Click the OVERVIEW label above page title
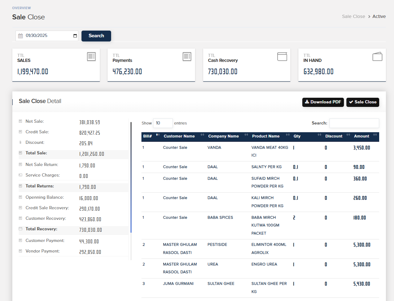The width and height of the screenshot is (394, 301). [x=22, y=8]
